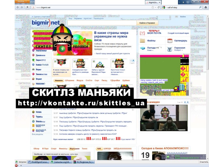The image size is (209, 167).
Task: Click the video thumbnail with masked men
Action: [x=164, y=119]
